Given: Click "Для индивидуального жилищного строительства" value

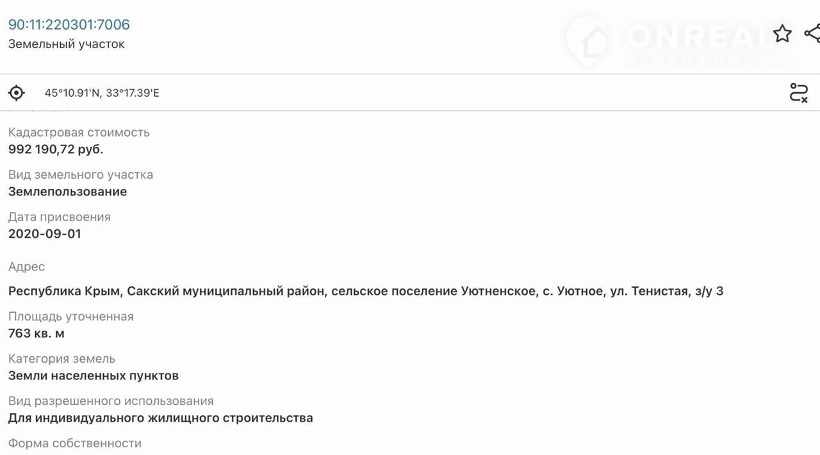Looking at the screenshot, I should point(161,418).
